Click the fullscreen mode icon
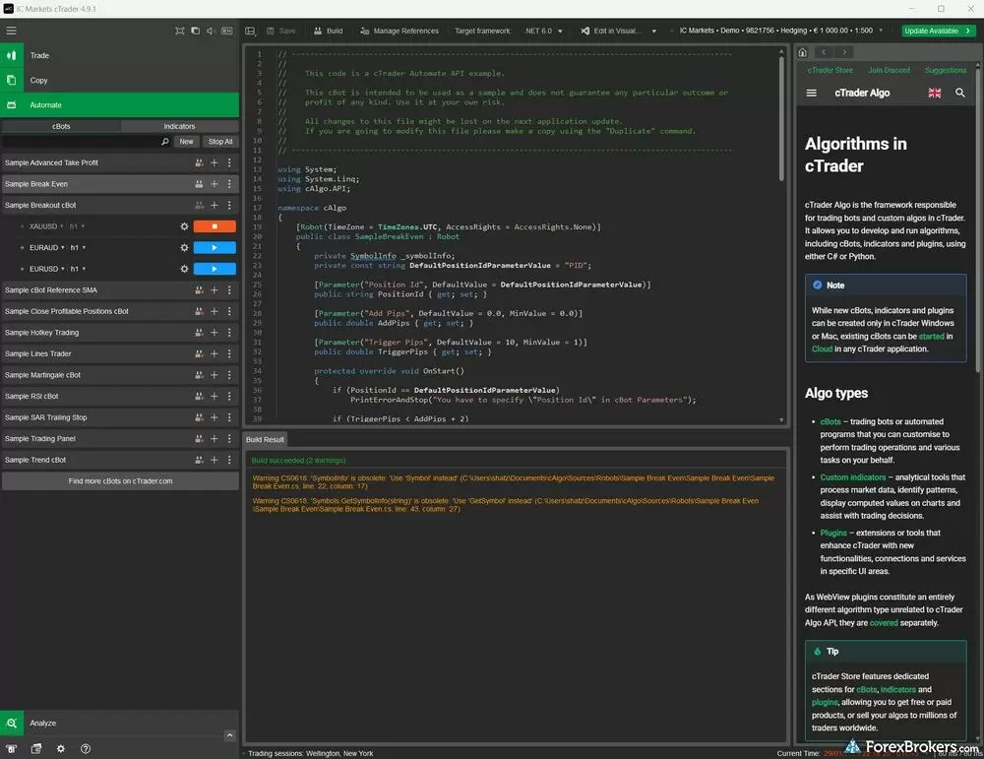984x759 pixels. pos(180,31)
